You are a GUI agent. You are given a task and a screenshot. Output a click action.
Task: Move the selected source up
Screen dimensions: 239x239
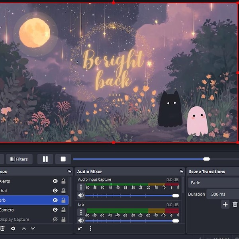tap(24, 229)
